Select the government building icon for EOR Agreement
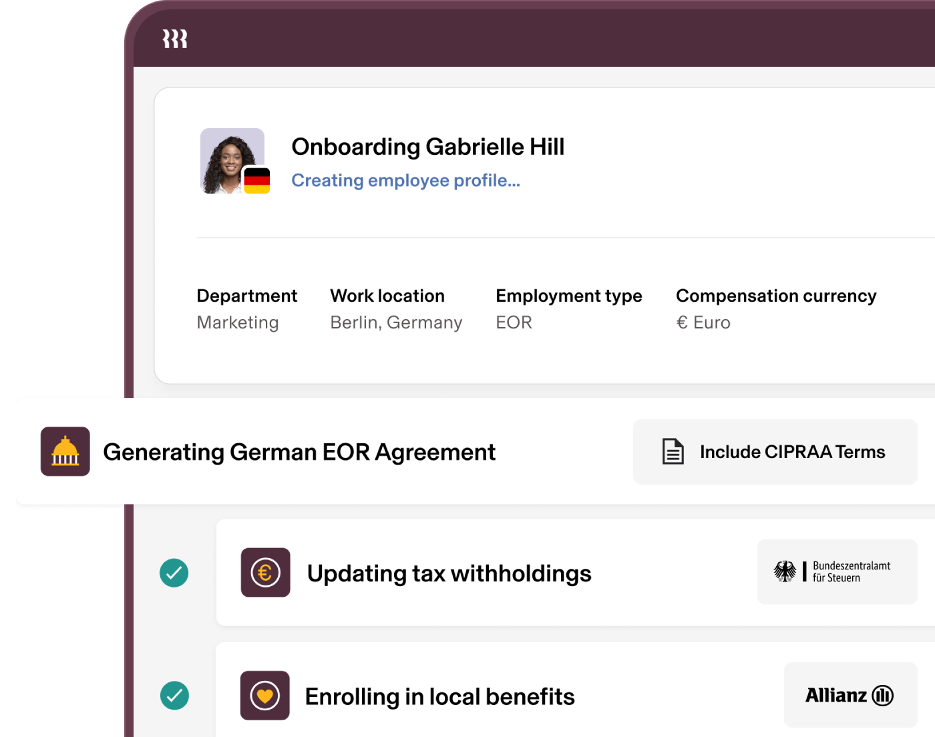This screenshot has height=737, width=935. [x=65, y=452]
